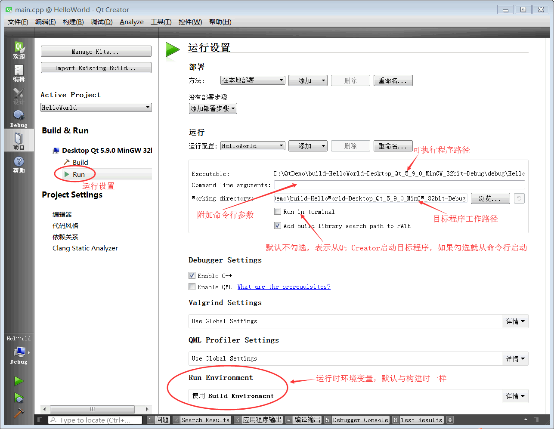
Task: Open the 文件(F) menu
Action: [x=18, y=22]
